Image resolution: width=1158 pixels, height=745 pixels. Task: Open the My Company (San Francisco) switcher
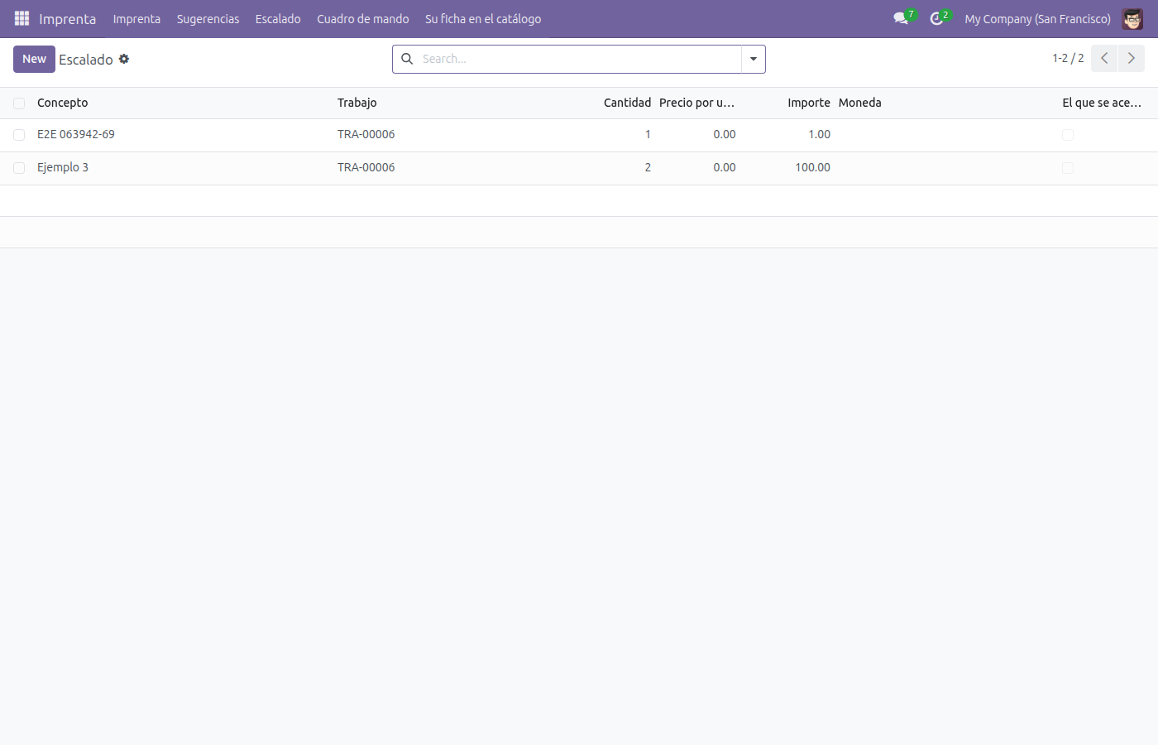point(1037,19)
